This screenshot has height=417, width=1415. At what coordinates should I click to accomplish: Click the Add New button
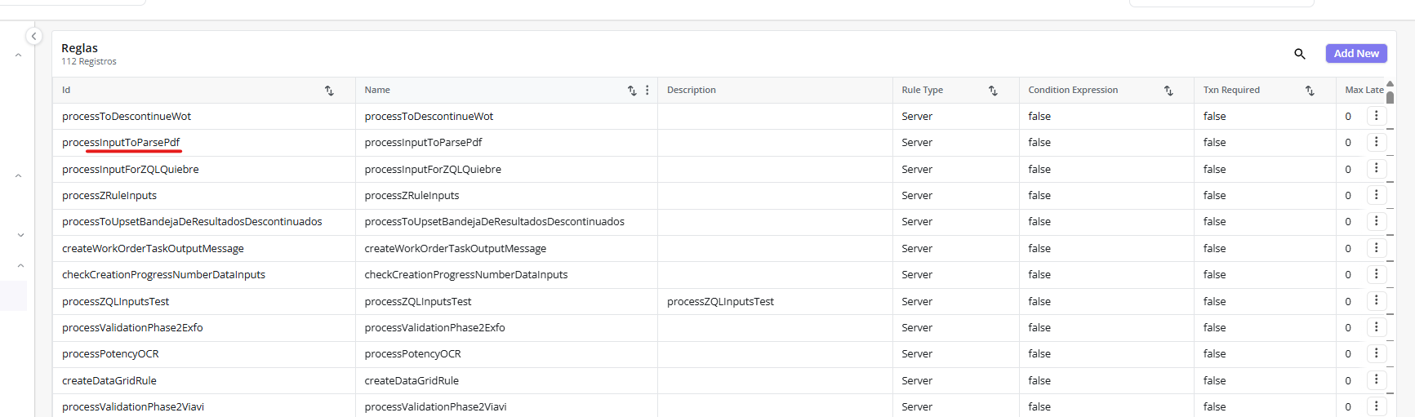1356,53
